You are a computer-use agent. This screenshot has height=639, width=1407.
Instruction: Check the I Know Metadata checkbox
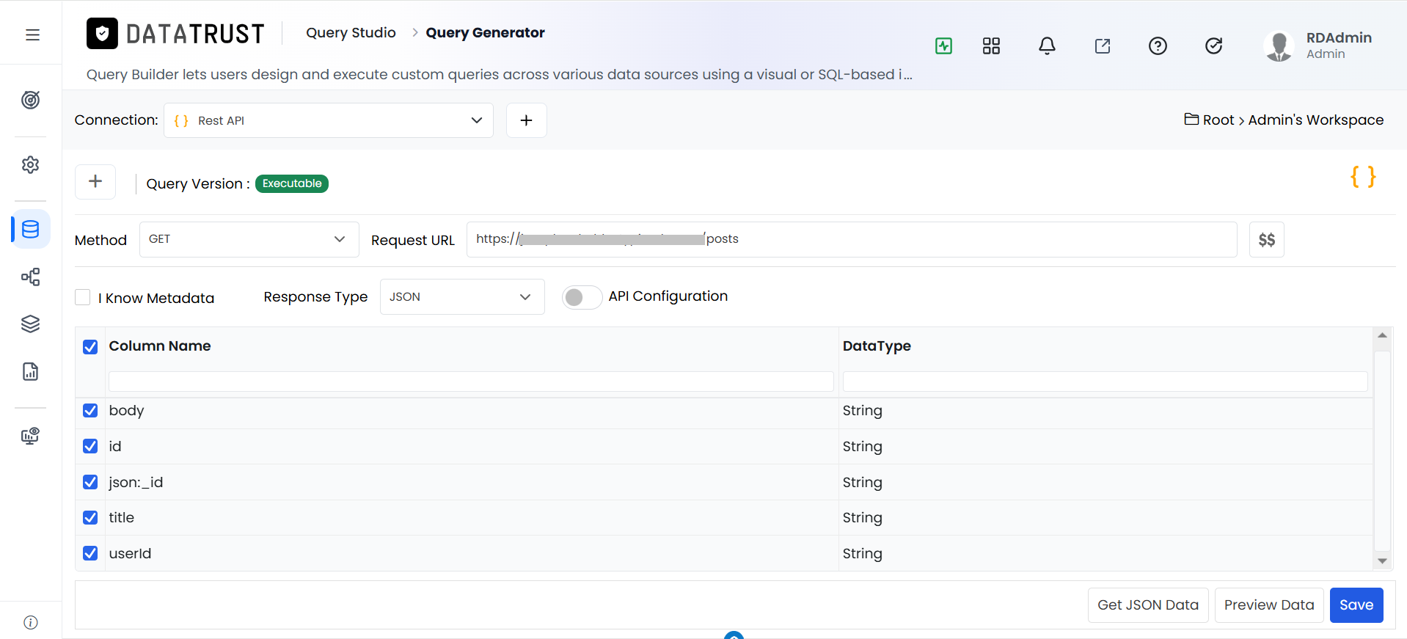click(83, 297)
